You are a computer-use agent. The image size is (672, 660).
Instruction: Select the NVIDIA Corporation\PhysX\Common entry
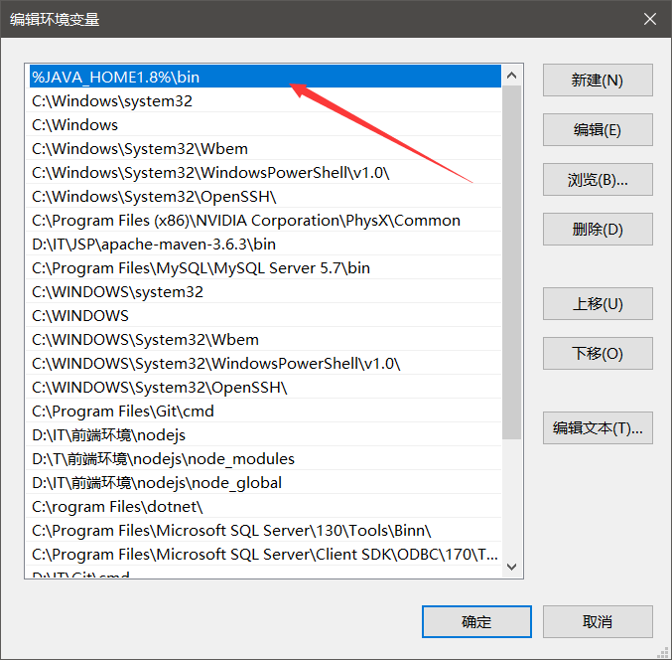pos(265,220)
